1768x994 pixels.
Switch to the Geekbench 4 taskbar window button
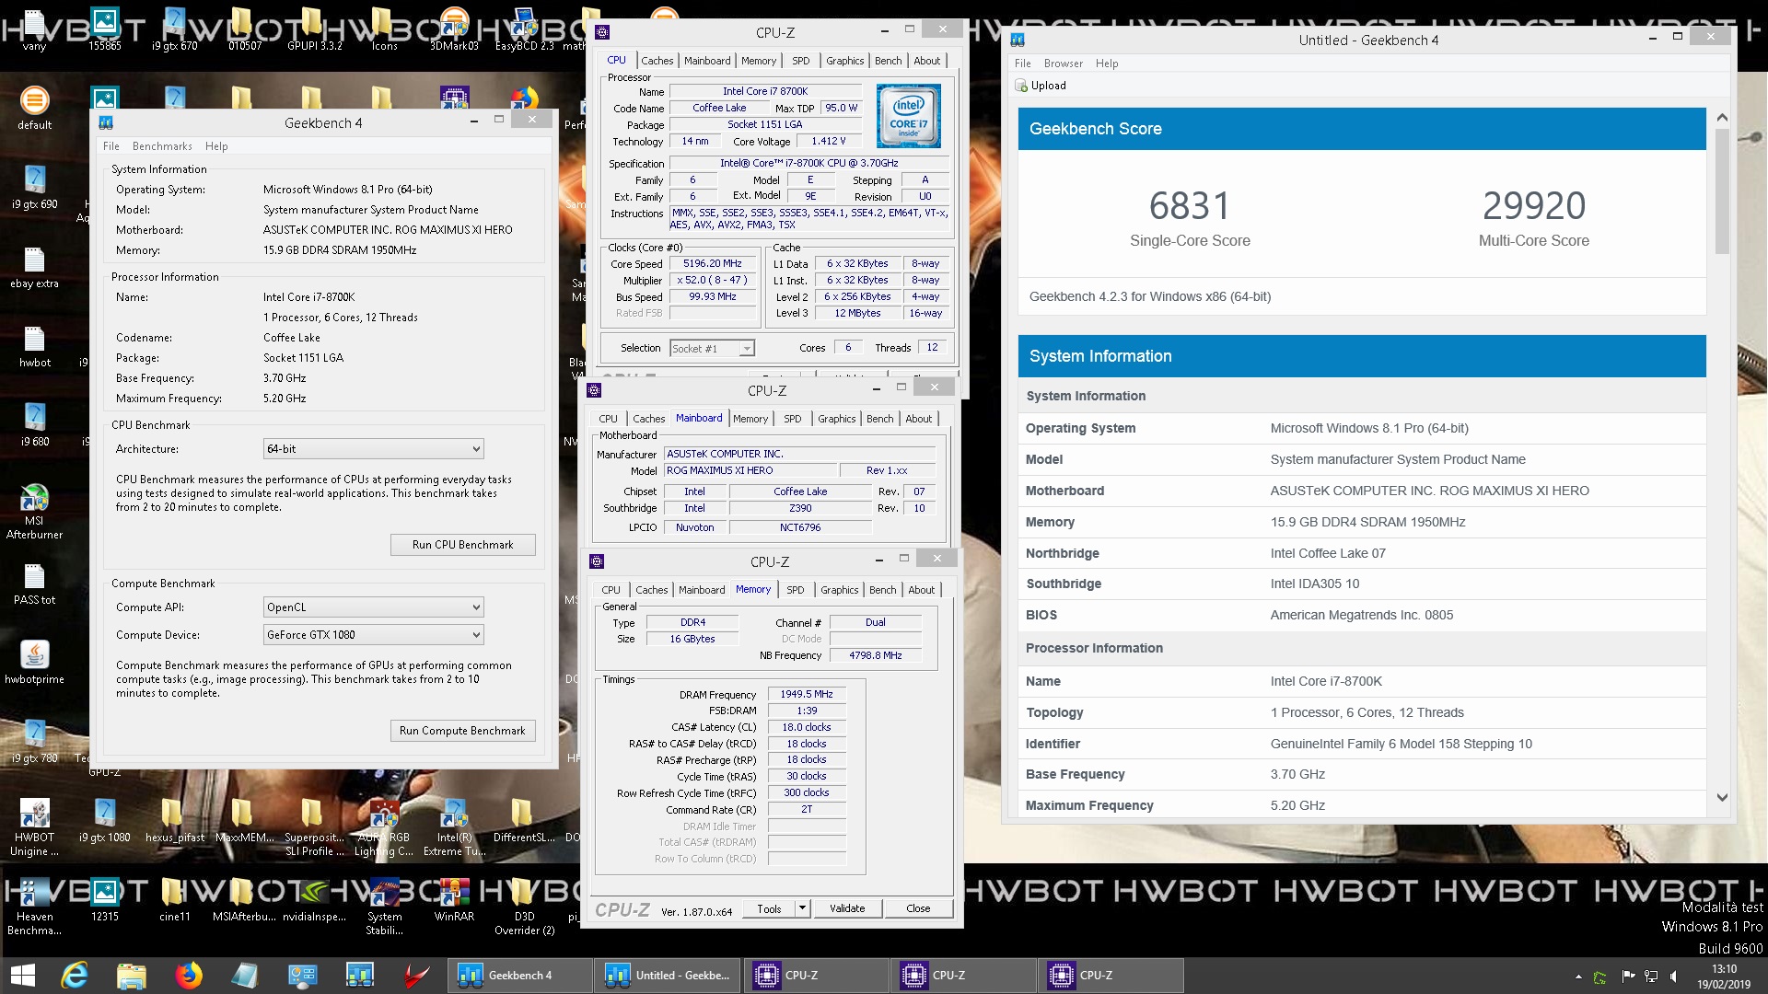click(x=521, y=976)
